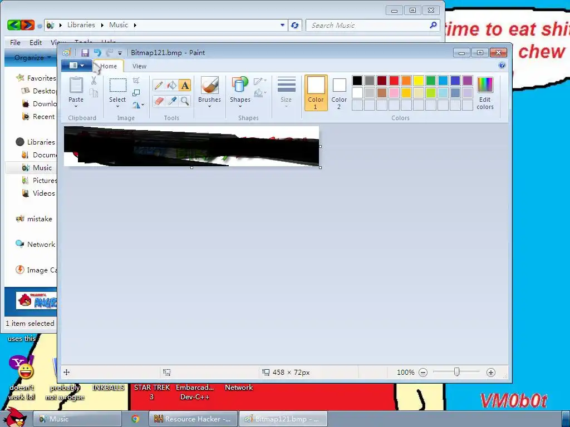570x427 pixels.
Task: Click the zoom out minus button
Action: point(423,373)
